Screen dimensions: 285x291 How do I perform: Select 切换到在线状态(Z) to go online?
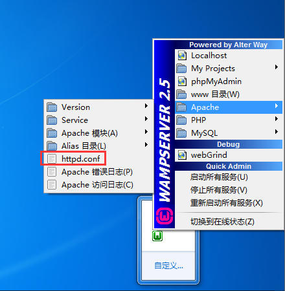pos(229,222)
